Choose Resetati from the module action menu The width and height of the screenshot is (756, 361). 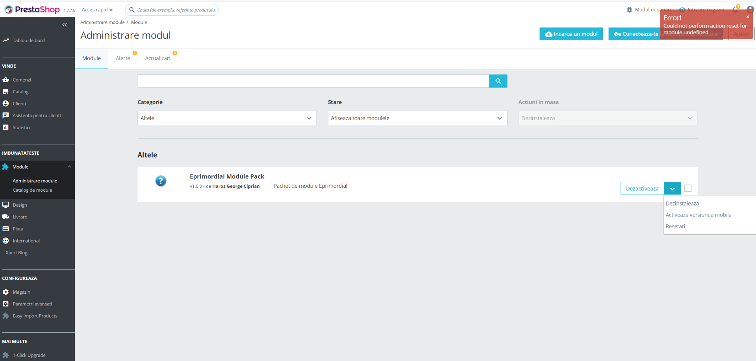click(675, 226)
